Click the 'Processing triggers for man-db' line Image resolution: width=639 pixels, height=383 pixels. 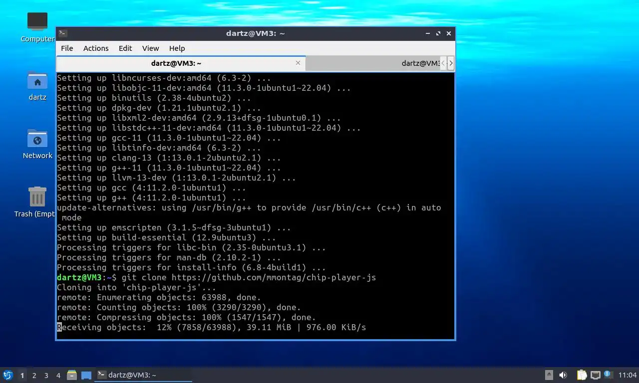[x=169, y=257]
